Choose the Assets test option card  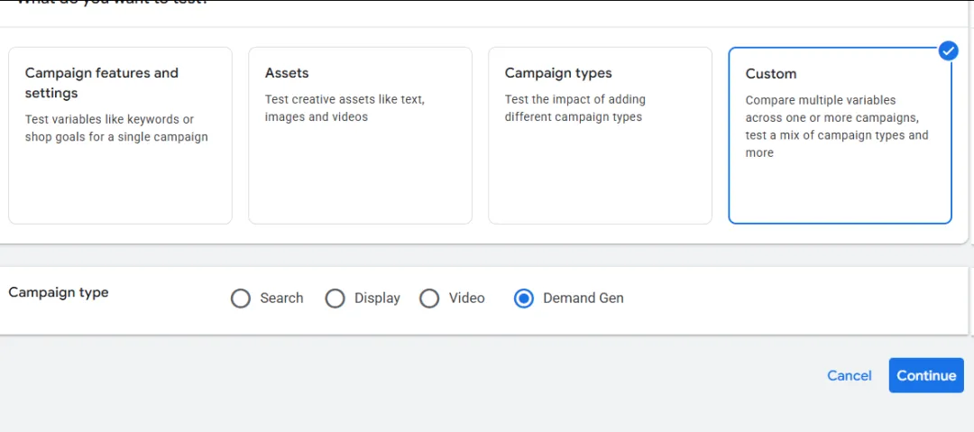pos(360,135)
